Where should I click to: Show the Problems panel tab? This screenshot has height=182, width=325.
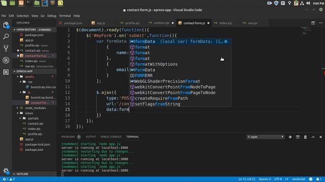click(71, 137)
